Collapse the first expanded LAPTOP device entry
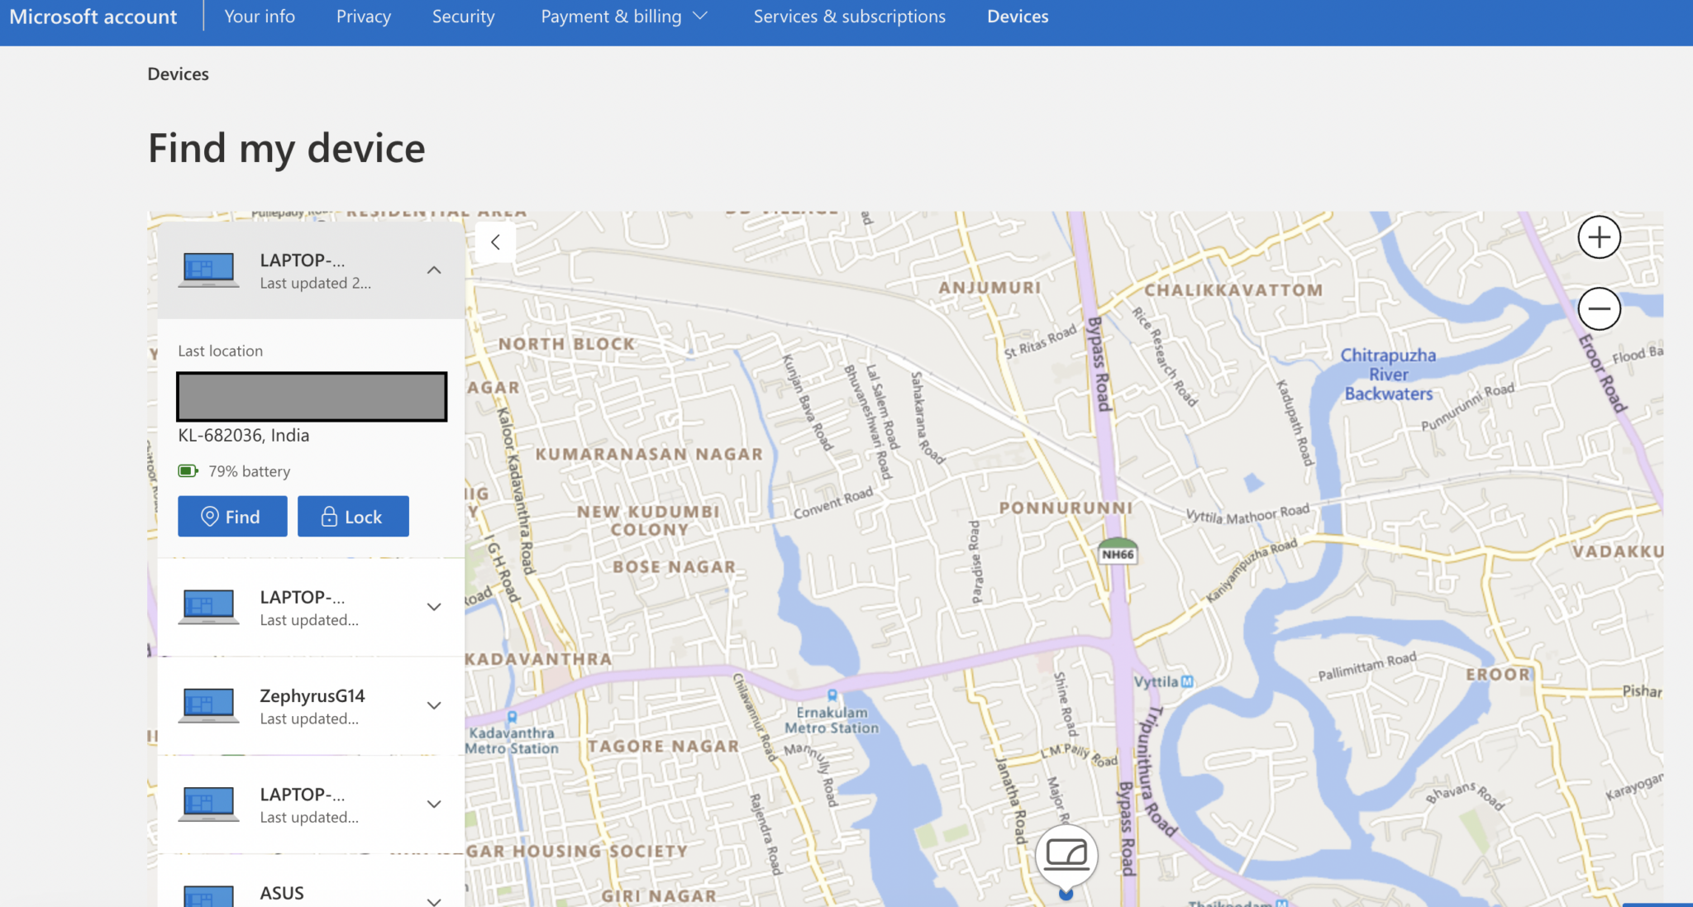This screenshot has height=907, width=1693. pyautogui.click(x=434, y=270)
